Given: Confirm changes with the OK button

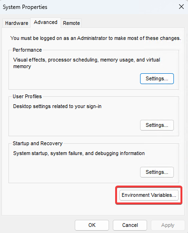Looking at the screenshot, I should point(92,225).
